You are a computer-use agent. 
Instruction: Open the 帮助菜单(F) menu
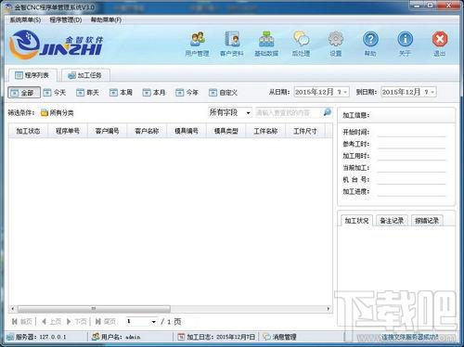pyautogui.click(x=106, y=20)
